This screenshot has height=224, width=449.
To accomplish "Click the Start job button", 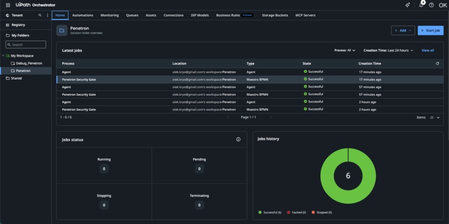I will pos(431,30).
